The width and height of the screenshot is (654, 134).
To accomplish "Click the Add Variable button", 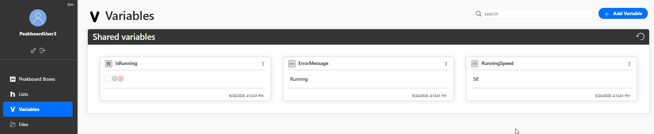I will click(x=623, y=13).
